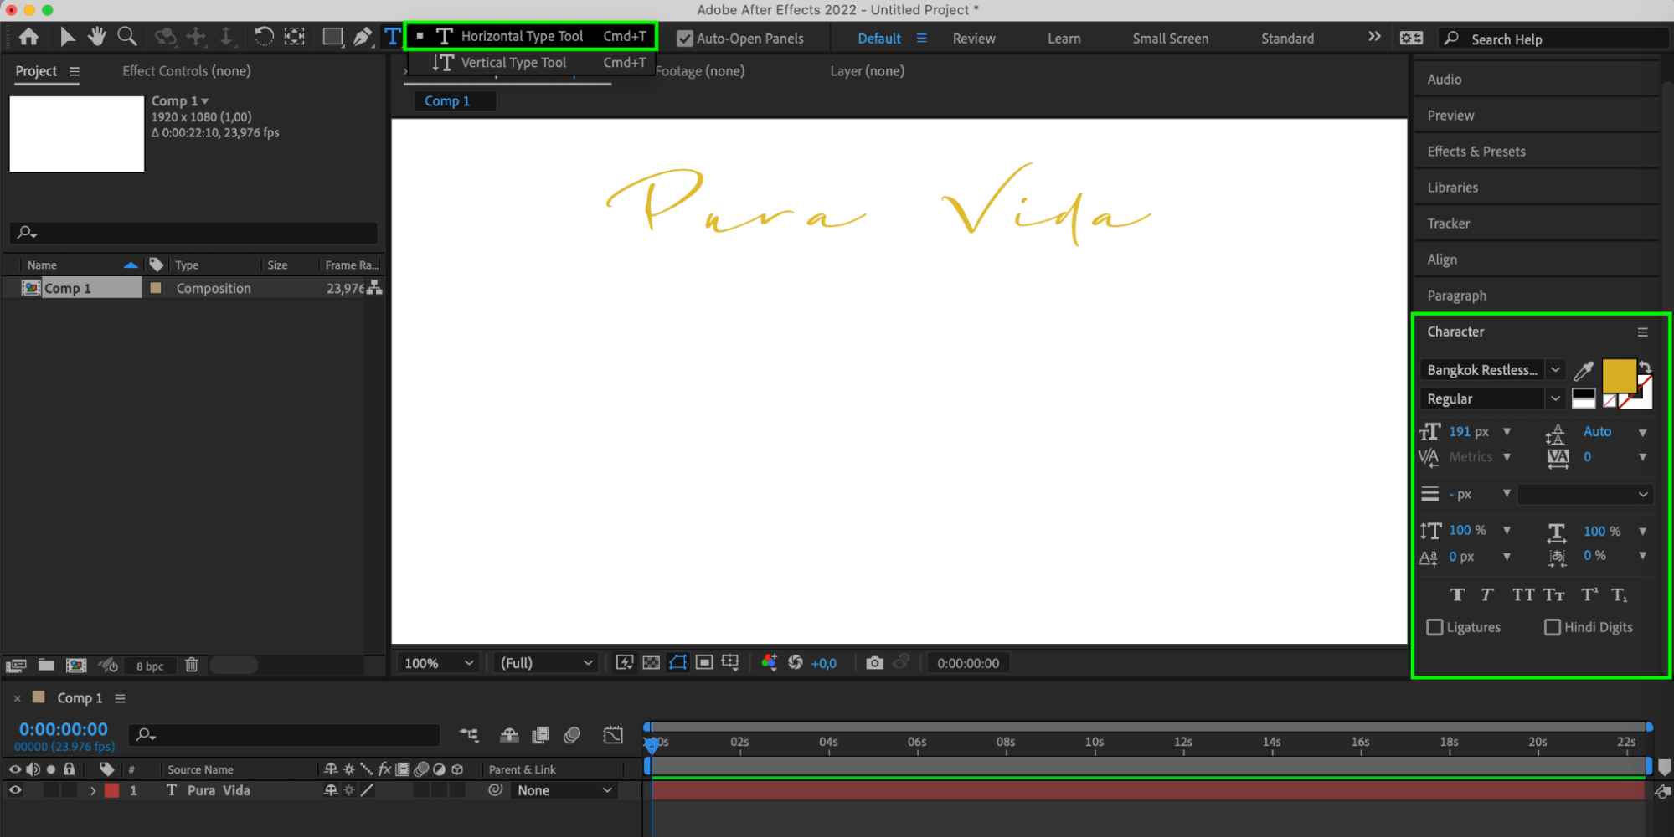This screenshot has width=1674, height=838.
Task: Toggle Auto-Open Panels checkbox
Action: [x=685, y=39]
